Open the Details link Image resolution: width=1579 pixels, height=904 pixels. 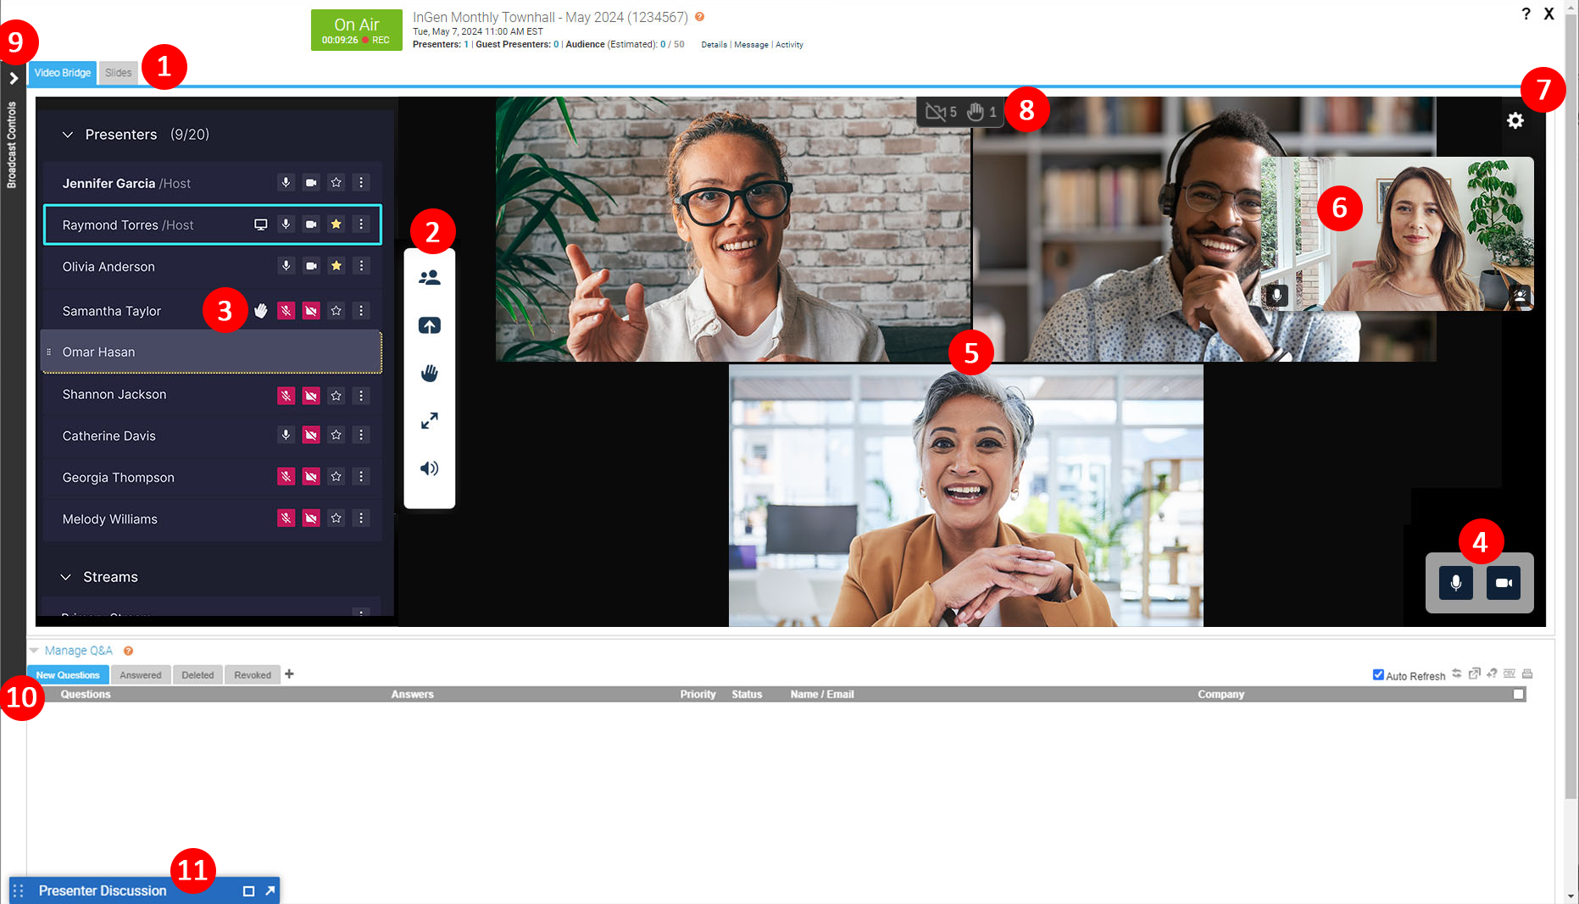pos(714,45)
